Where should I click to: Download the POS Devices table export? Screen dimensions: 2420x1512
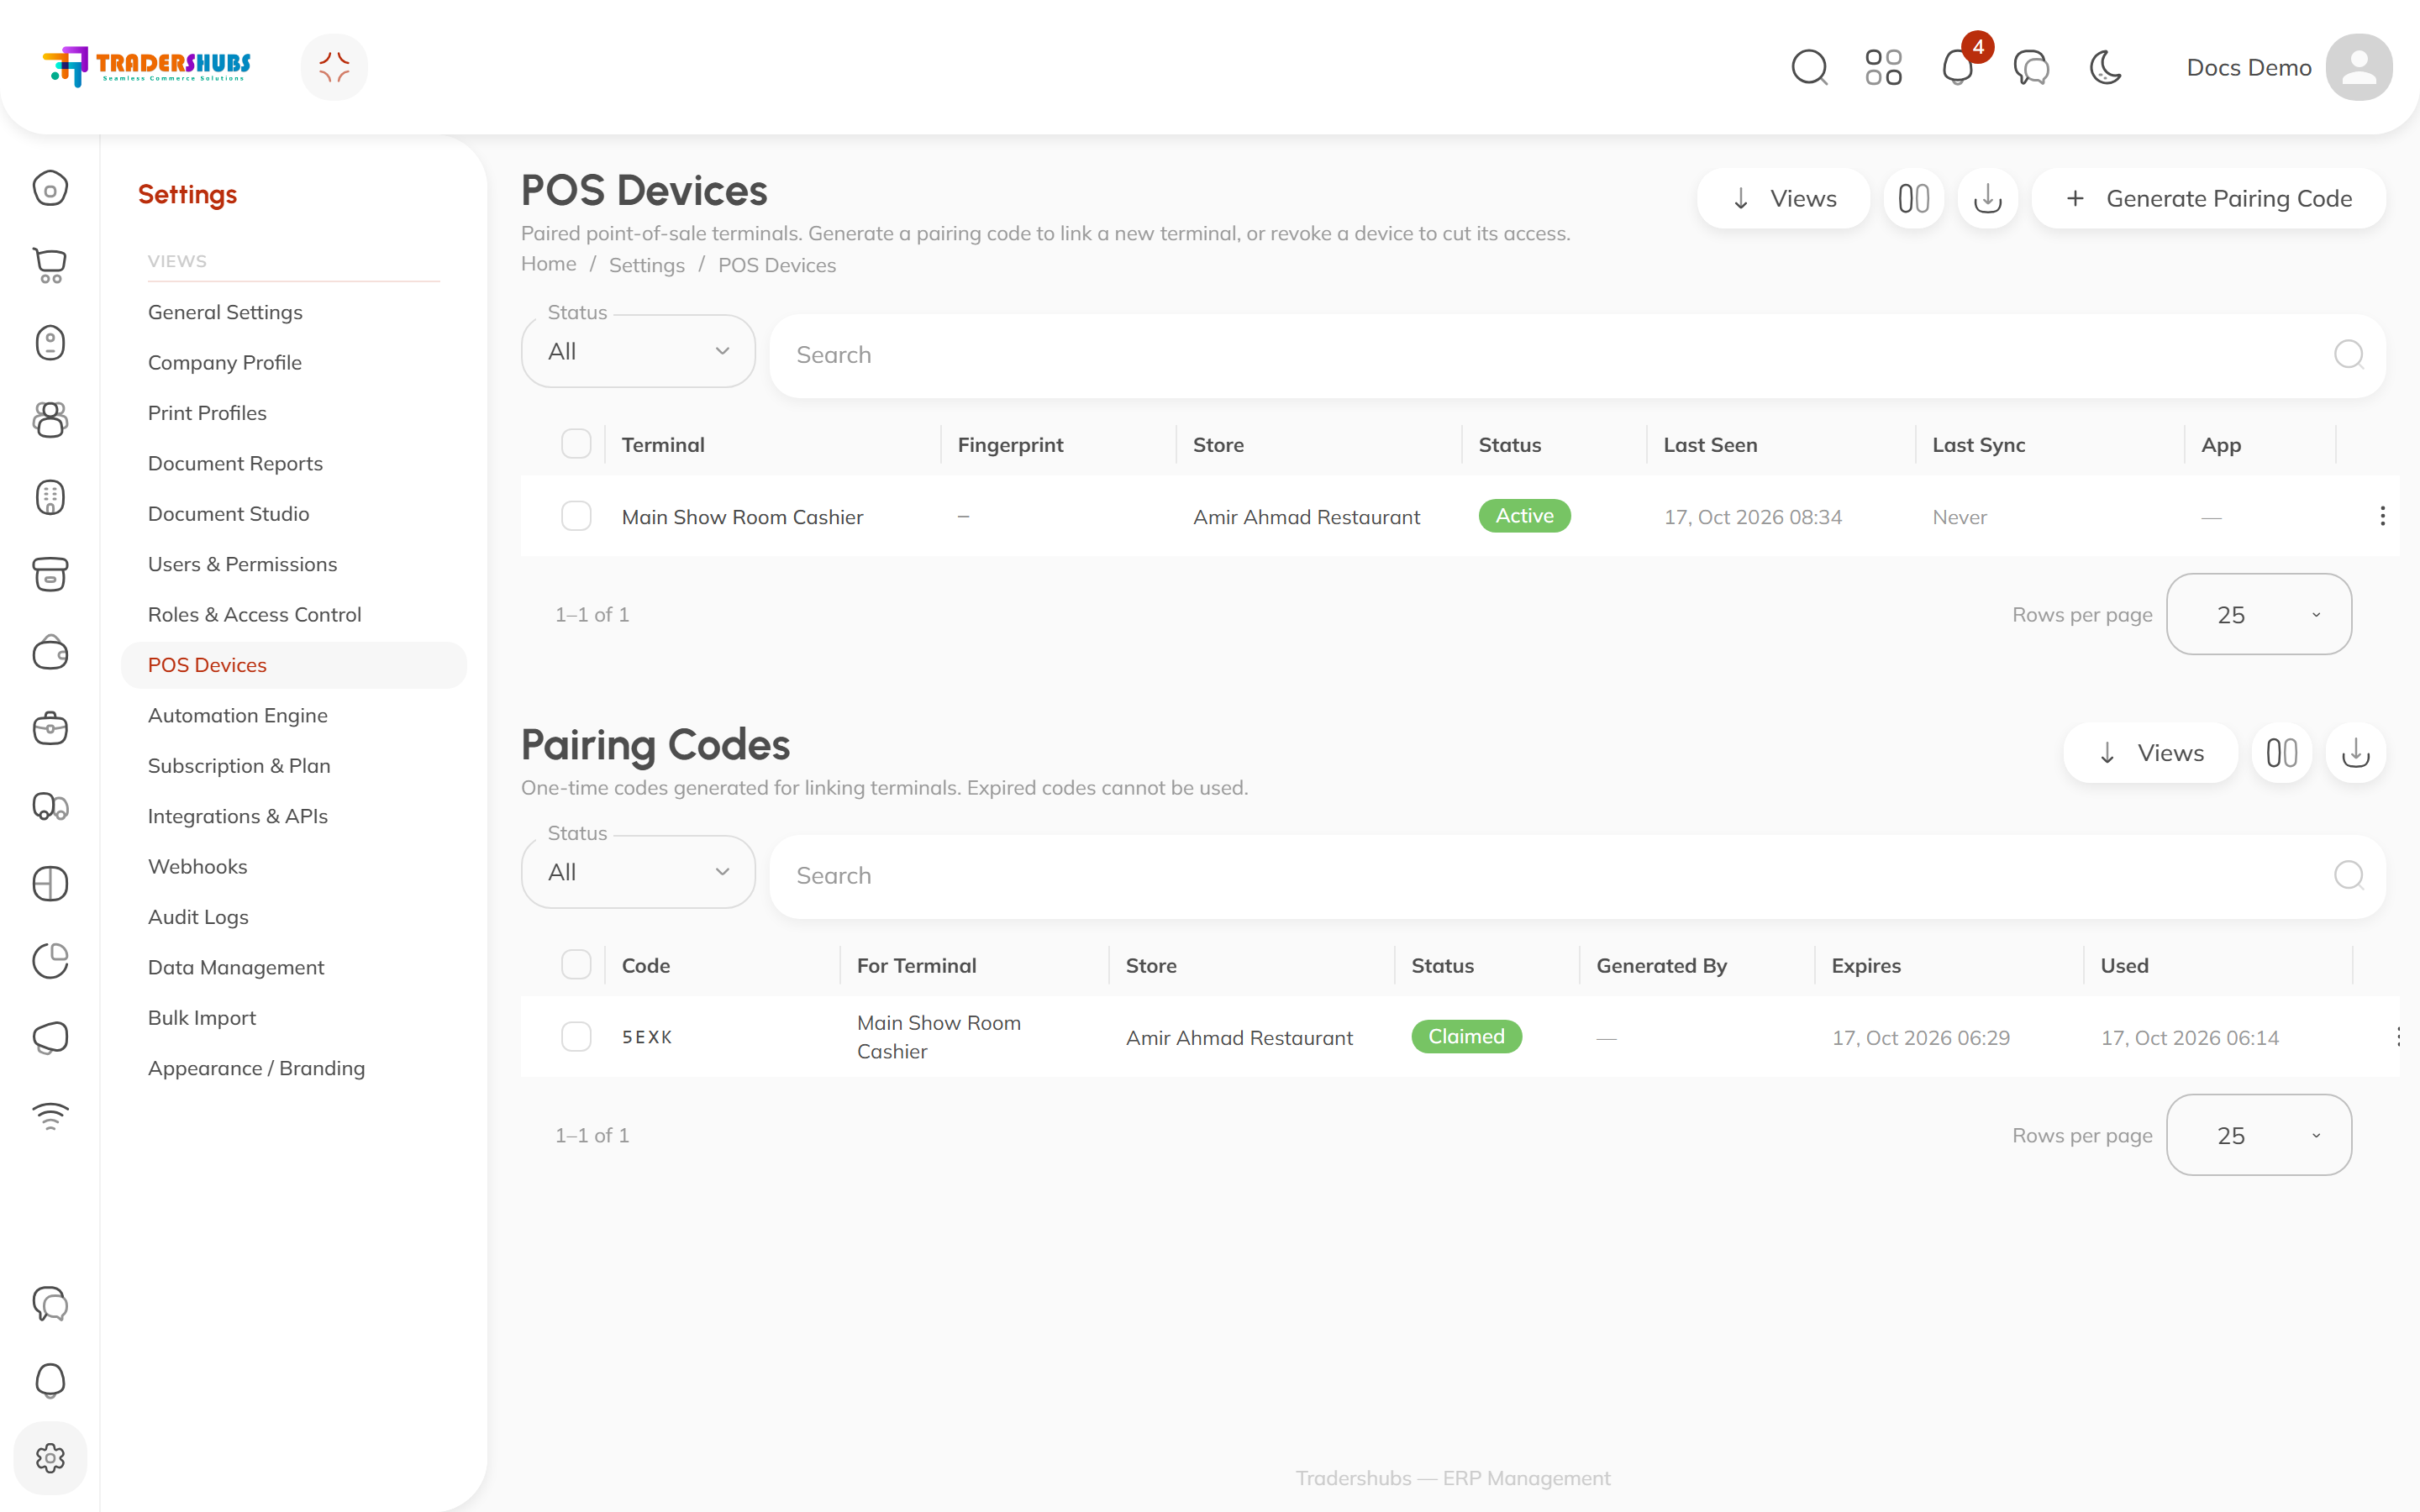coord(1988,198)
